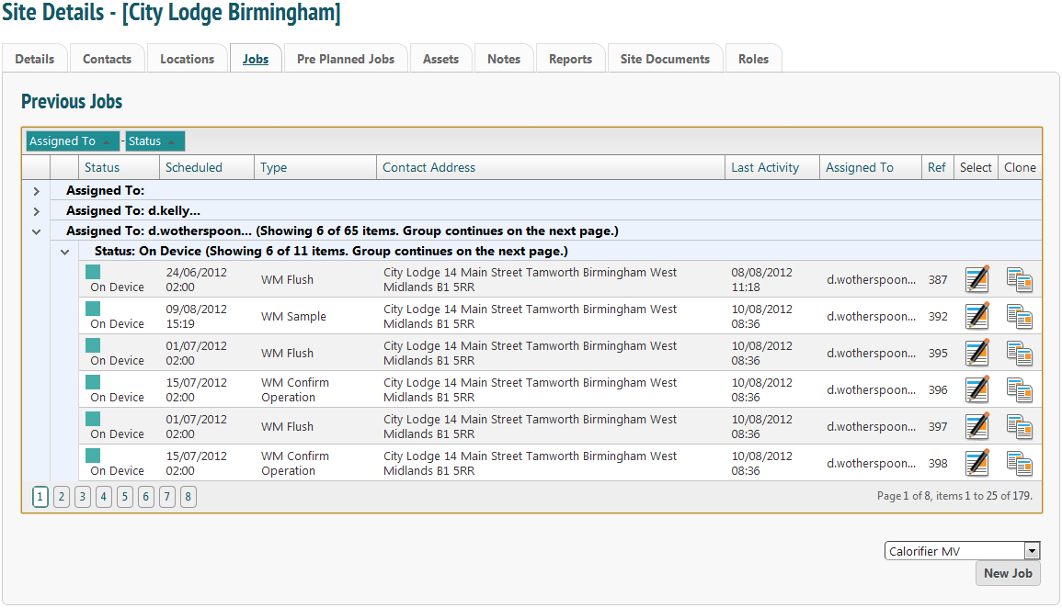Sort by the Status column header

(101, 167)
